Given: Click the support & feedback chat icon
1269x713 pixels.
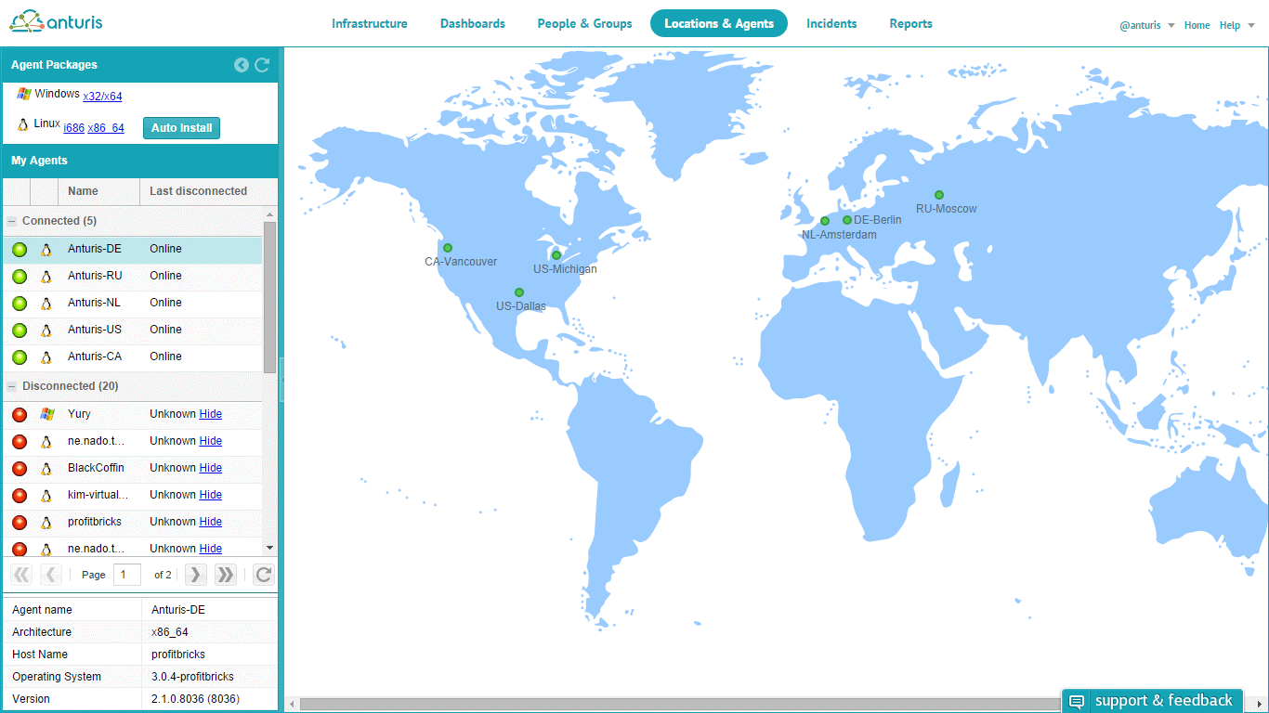Looking at the screenshot, I should (x=1077, y=701).
